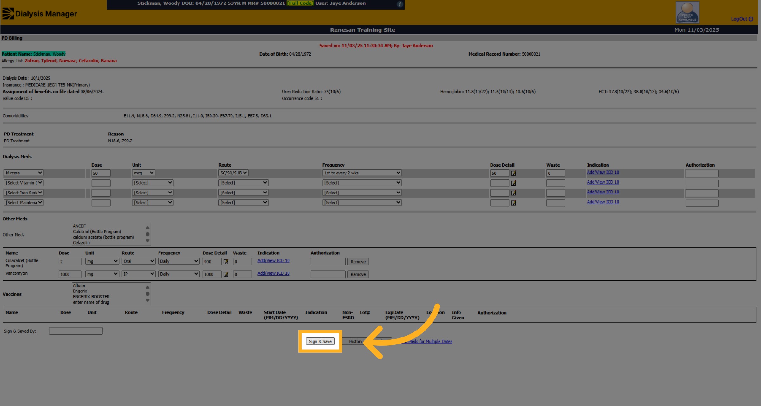The image size is (761, 406).
Task: Click the Sign & Save button
Action: coord(320,341)
